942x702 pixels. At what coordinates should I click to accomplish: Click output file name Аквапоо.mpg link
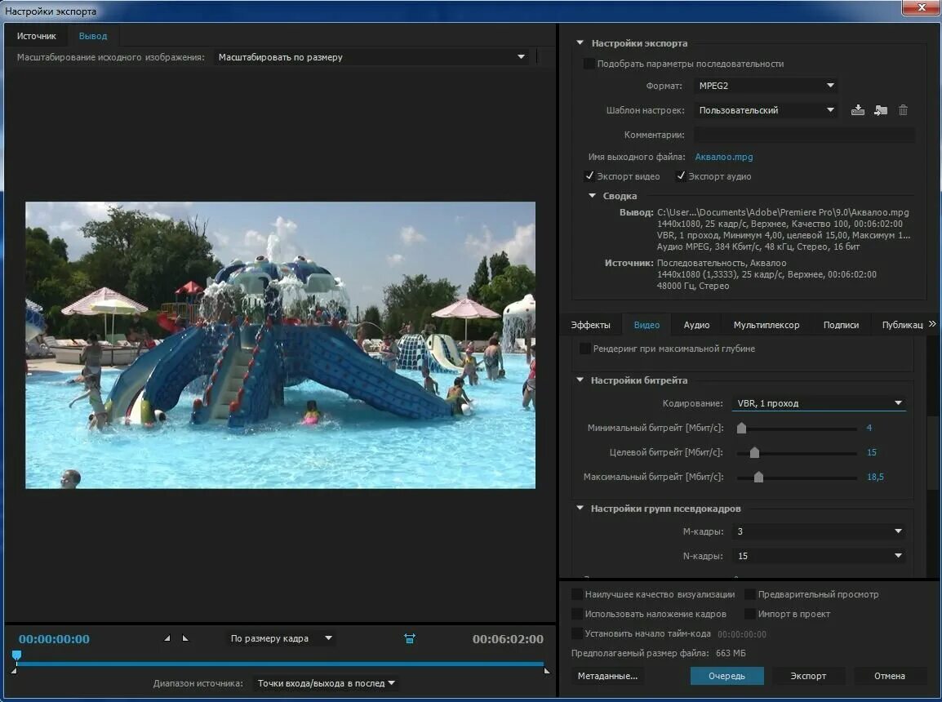724,157
